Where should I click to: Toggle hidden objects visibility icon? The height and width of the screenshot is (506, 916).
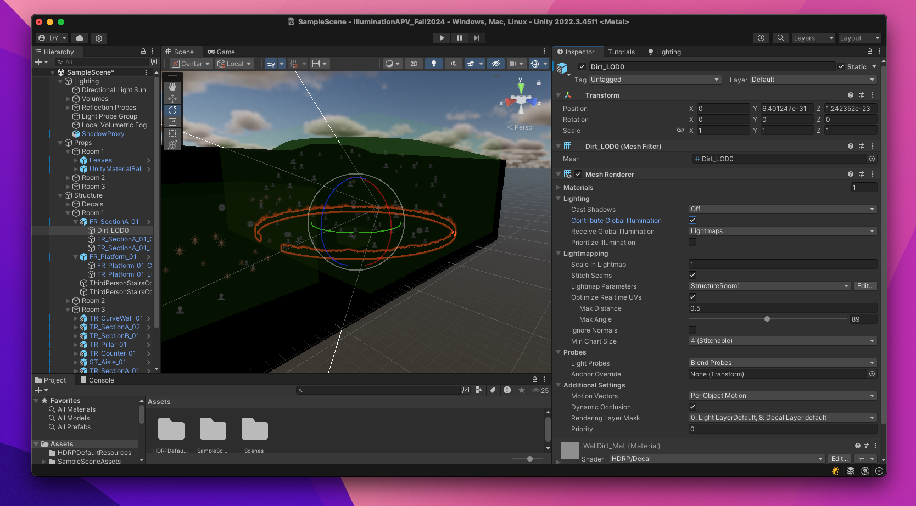click(496, 64)
